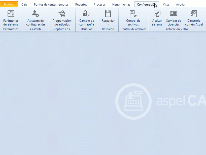This screenshot has width=206, height=155.
Task: Select the Puntos de ventas remotos tab
Action: pos(51,5)
